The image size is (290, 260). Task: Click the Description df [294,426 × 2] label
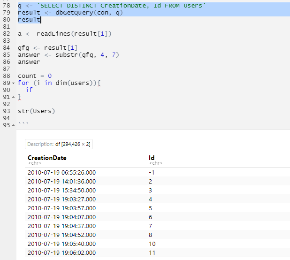click(59, 144)
